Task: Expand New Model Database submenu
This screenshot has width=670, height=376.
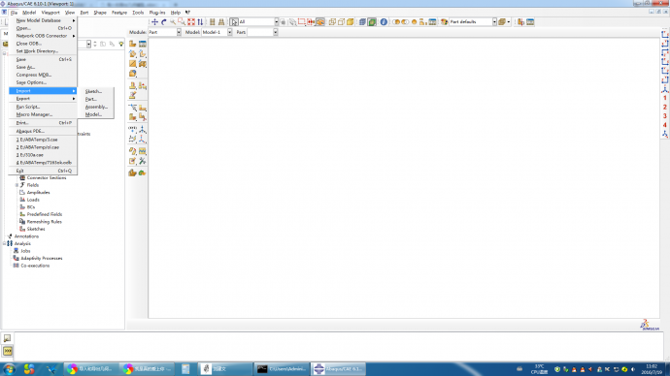Action: pyautogui.click(x=43, y=20)
